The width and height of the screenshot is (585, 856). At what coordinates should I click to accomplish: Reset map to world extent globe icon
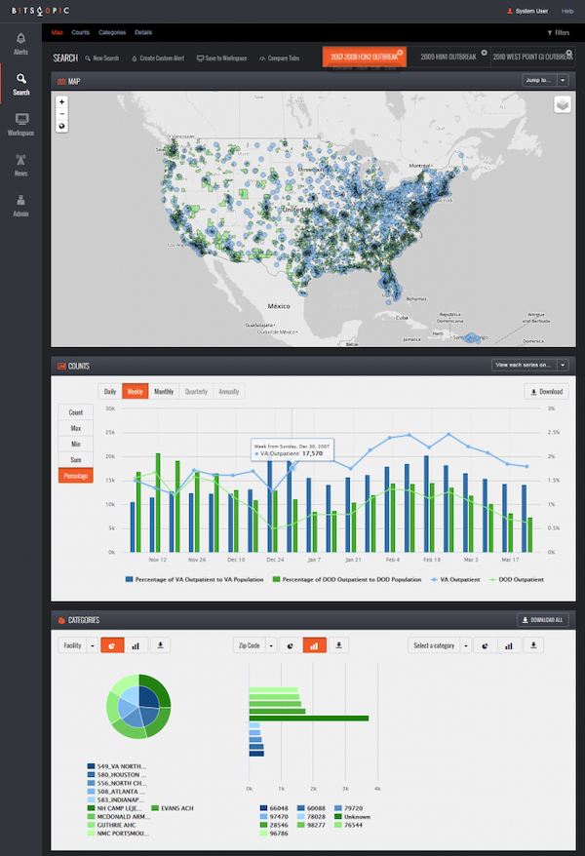point(61,126)
